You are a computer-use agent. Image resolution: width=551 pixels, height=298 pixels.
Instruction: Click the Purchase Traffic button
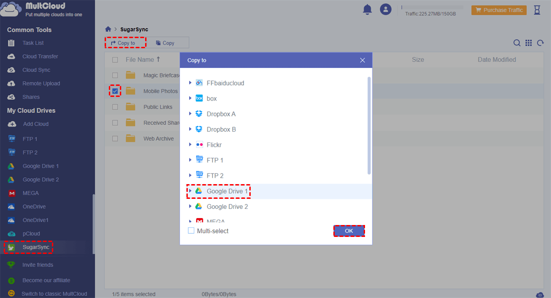(499, 10)
